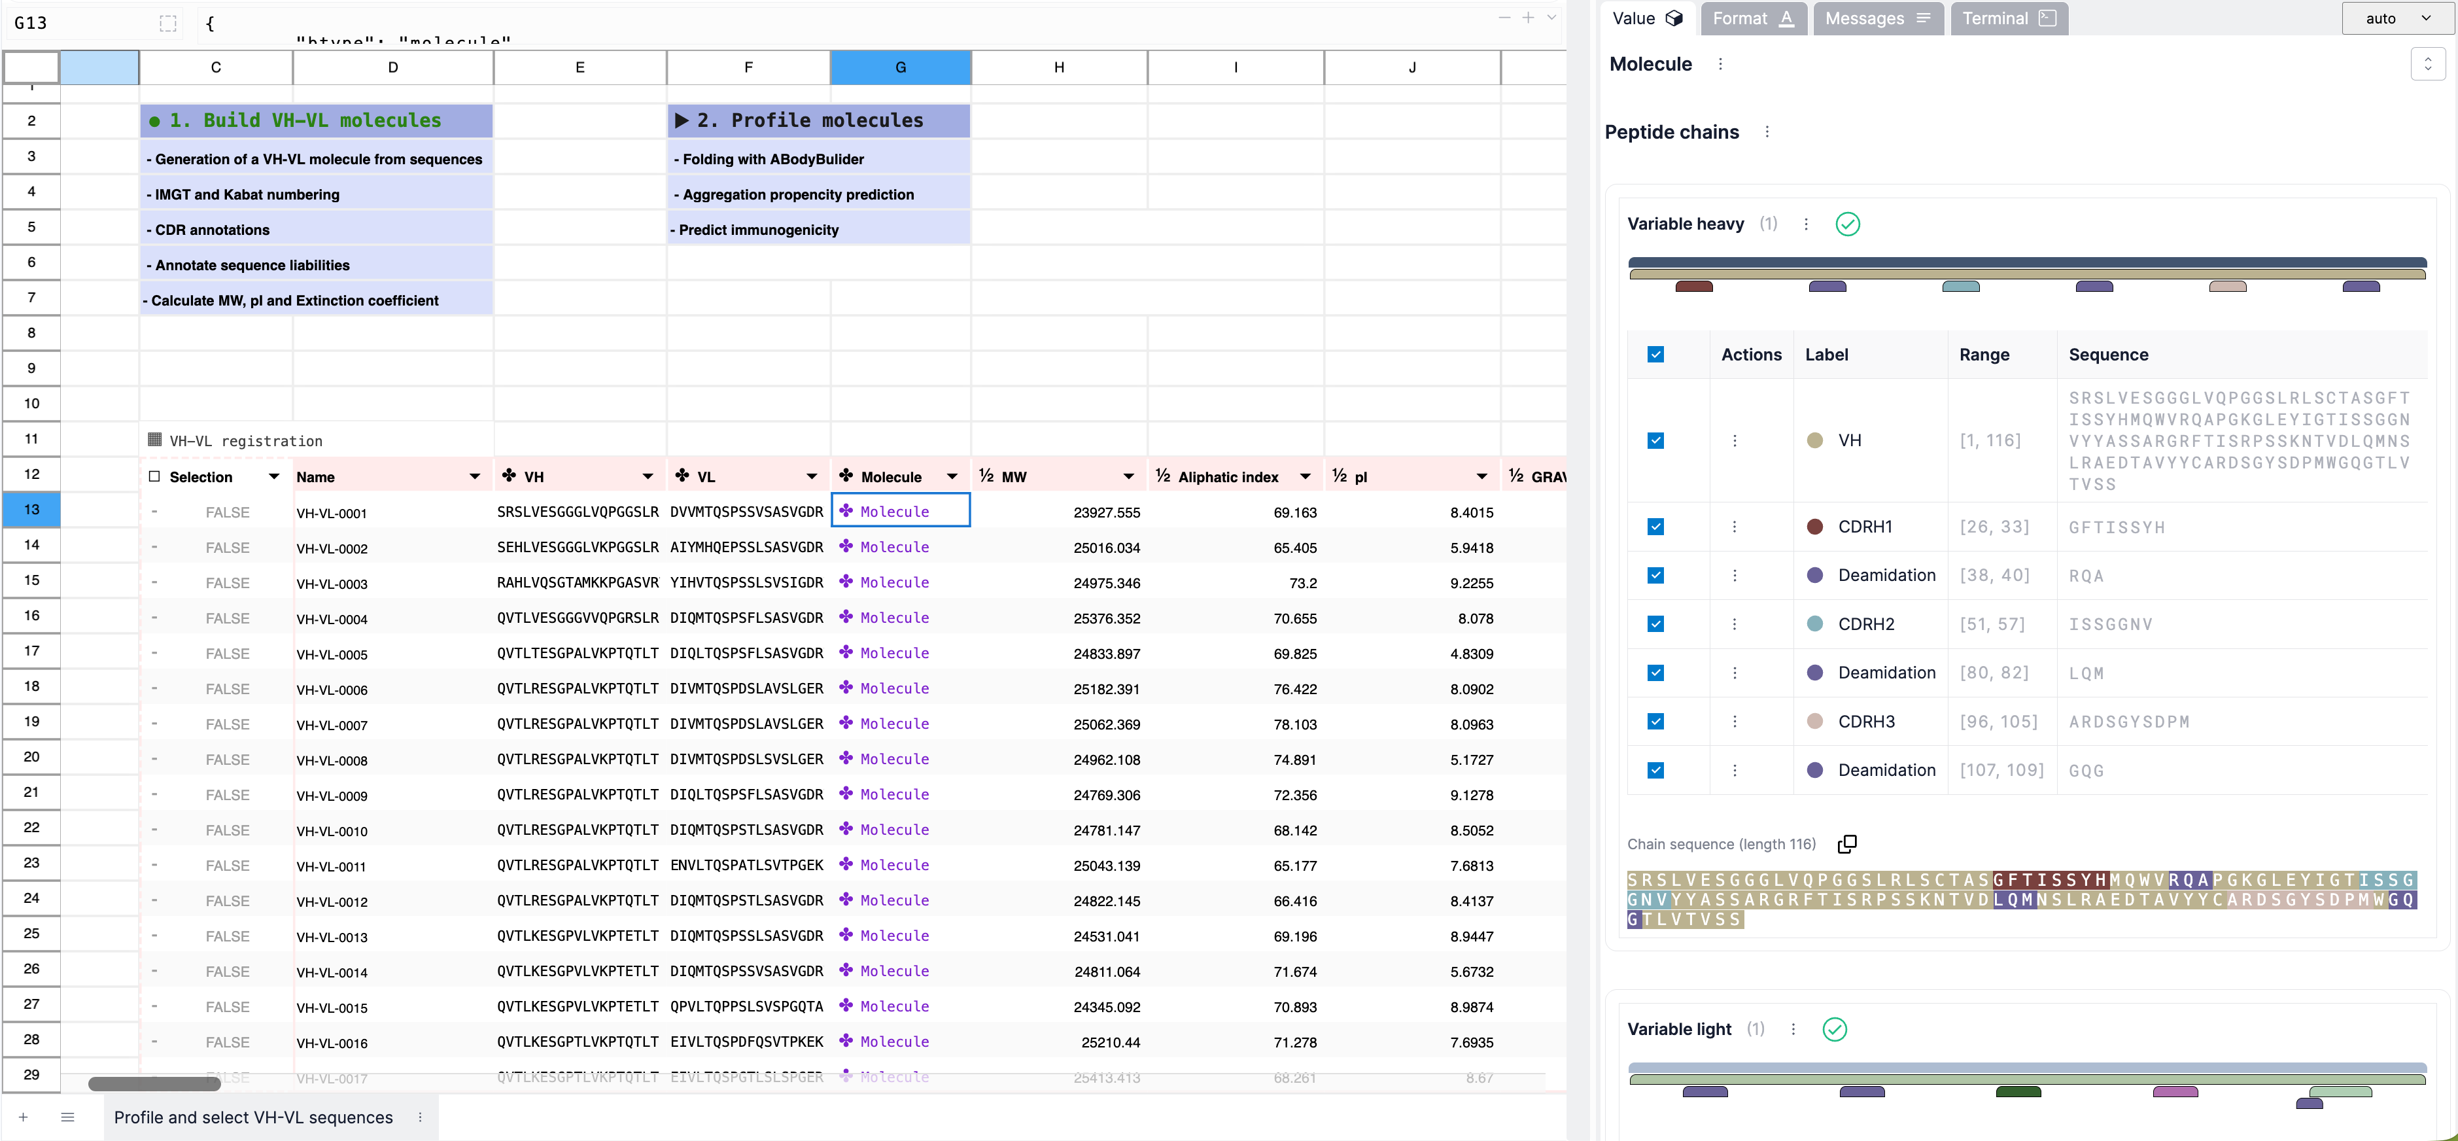Add a new sheet with plus icon

[23, 1117]
